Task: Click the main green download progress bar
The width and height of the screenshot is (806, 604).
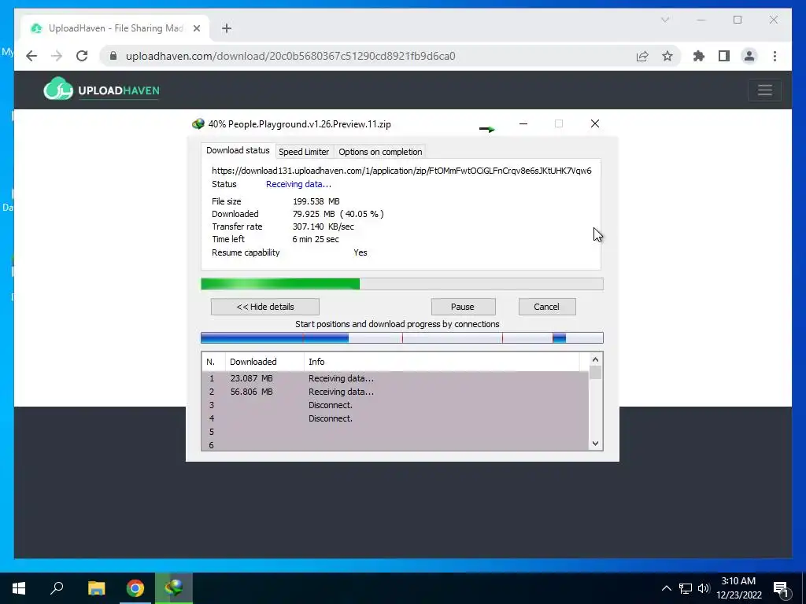Action: click(402, 284)
